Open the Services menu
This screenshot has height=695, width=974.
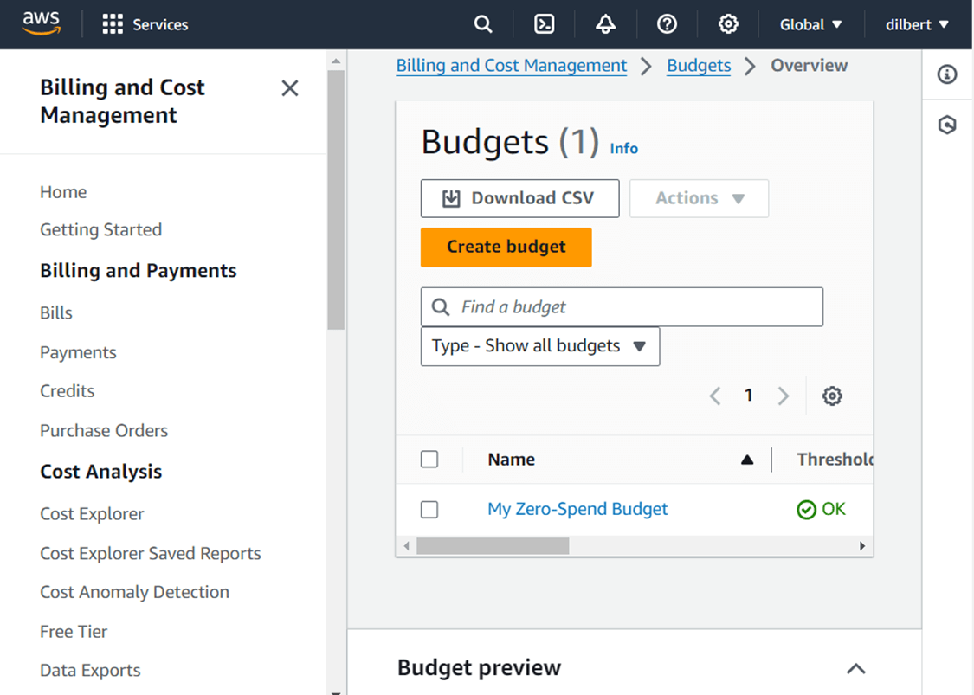[145, 23]
